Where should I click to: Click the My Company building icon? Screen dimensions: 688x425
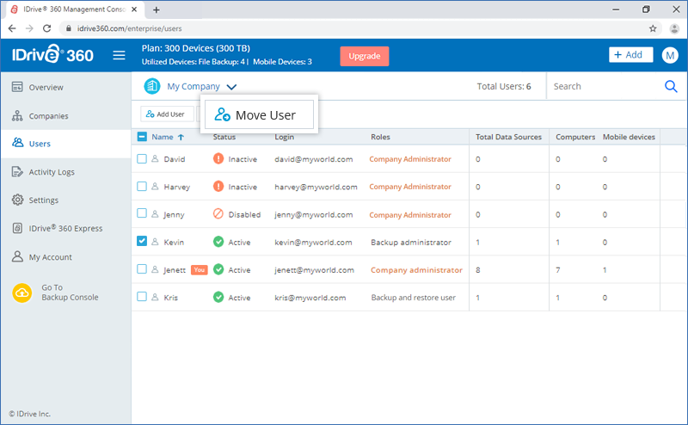coord(152,86)
